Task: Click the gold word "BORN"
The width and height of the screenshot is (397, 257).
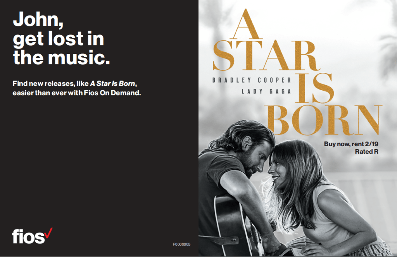Action: coord(323,120)
